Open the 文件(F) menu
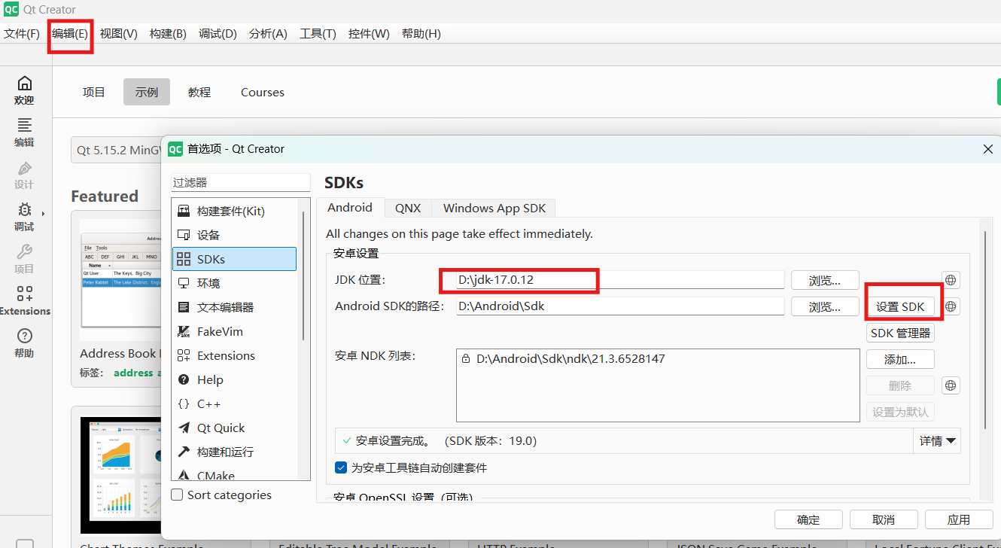Viewport: 1001px width, 548px height. pyautogui.click(x=22, y=34)
